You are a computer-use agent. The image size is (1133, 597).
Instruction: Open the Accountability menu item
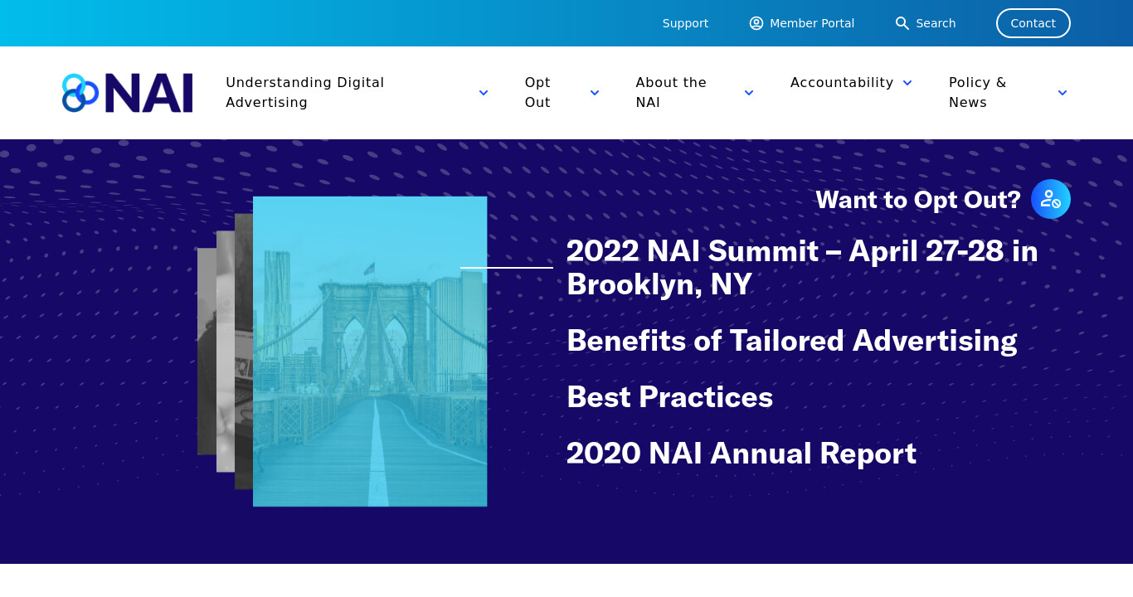coord(842,83)
